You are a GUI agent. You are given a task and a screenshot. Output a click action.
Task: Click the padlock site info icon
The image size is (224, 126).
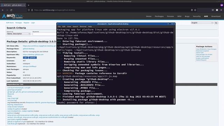coord(32,10)
